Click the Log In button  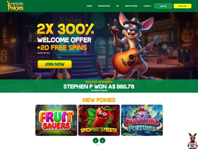(163, 6)
